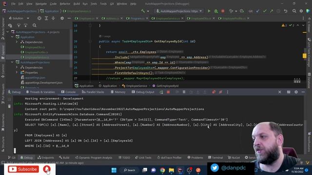Viewport: 312px width, 175px height.
Task: Open the Unit Tests tool window
Action: (x=143, y=157)
